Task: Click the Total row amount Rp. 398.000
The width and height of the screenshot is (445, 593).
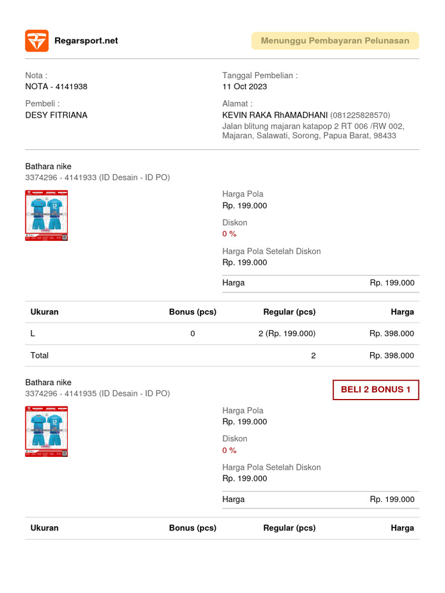Action: click(x=392, y=356)
